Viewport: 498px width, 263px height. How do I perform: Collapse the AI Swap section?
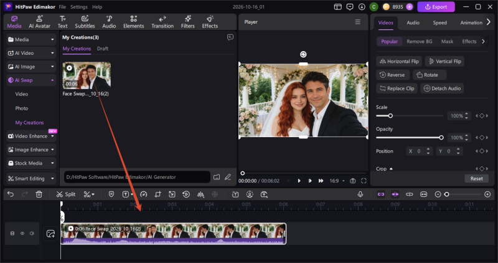pyautogui.click(x=31, y=80)
